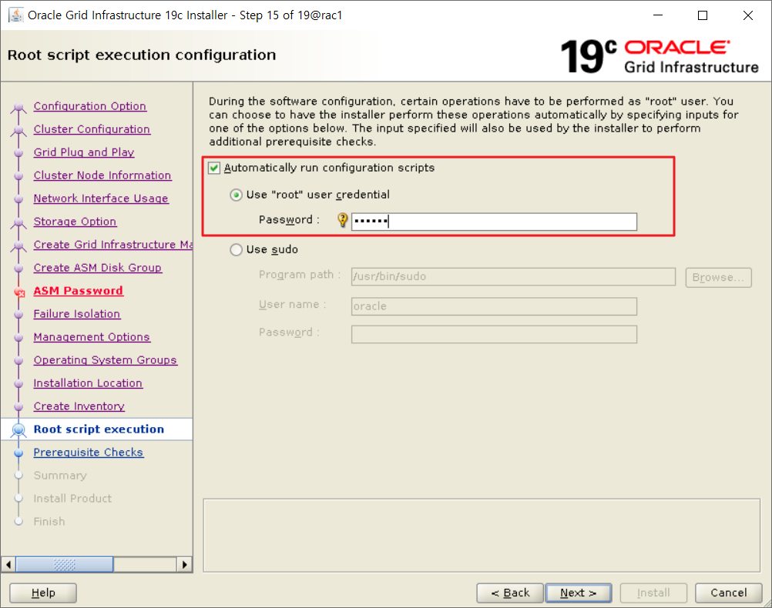
Task: Go to Grid Plug and Play step
Action: pyautogui.click(x=84, y=152)
